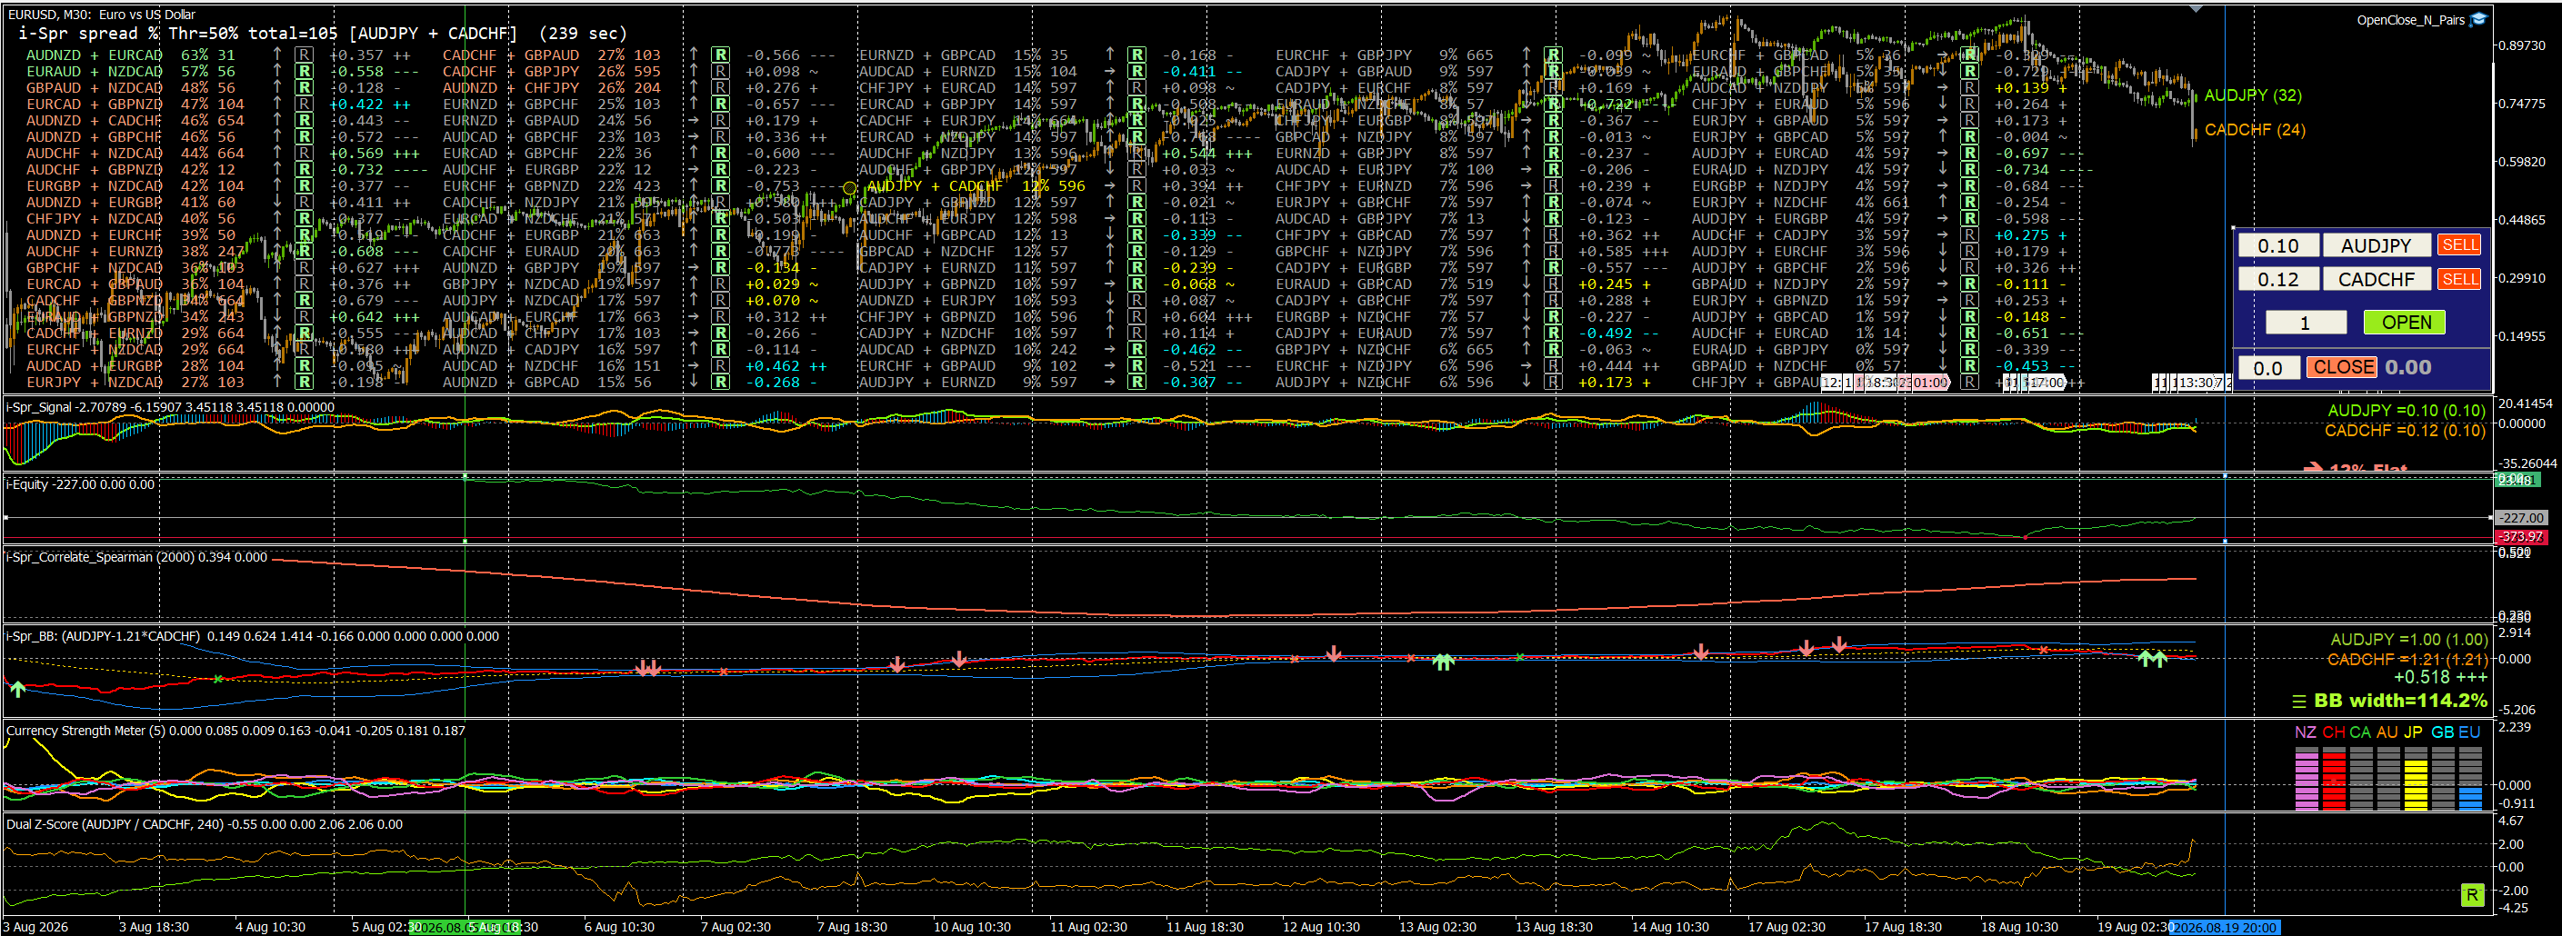
Task: Click the up arrow in CADCHF + GBPJPY row
Action: [x=693, y=72]
